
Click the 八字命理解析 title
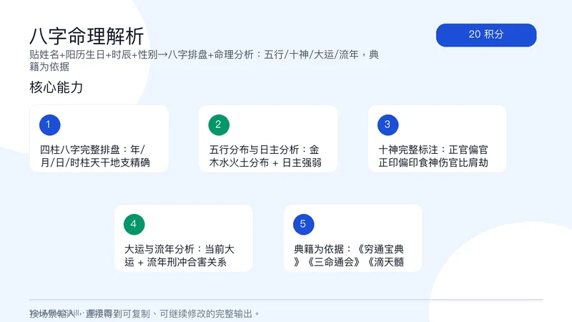click(87, 36)
